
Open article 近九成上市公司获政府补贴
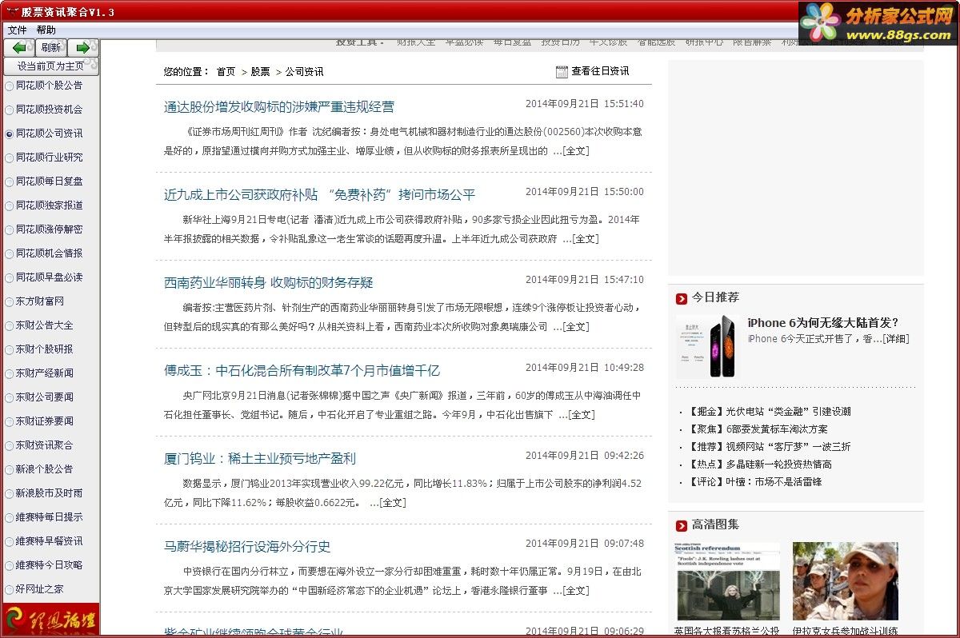point(319,195)
